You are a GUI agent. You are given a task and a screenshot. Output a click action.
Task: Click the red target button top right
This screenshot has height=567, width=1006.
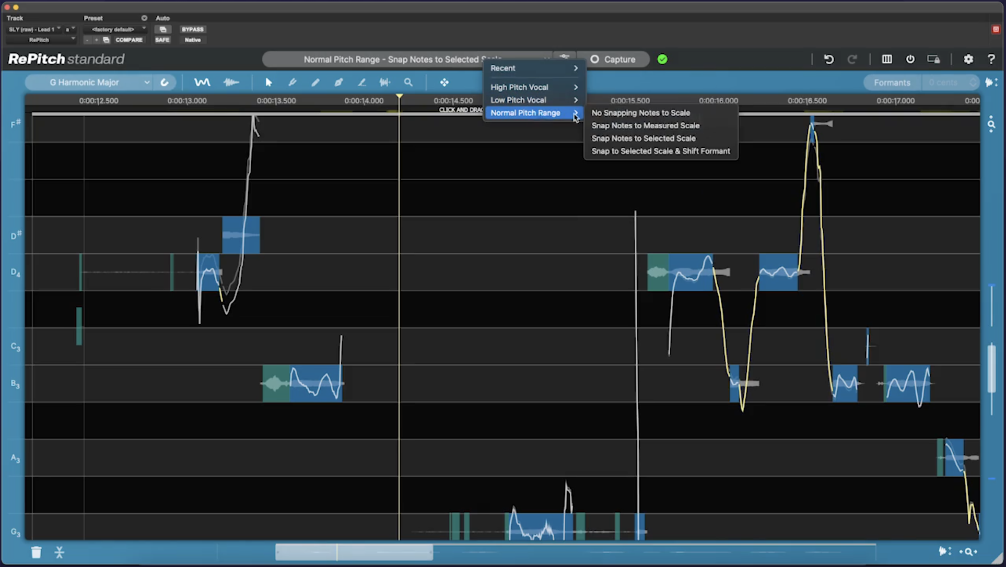996,29
